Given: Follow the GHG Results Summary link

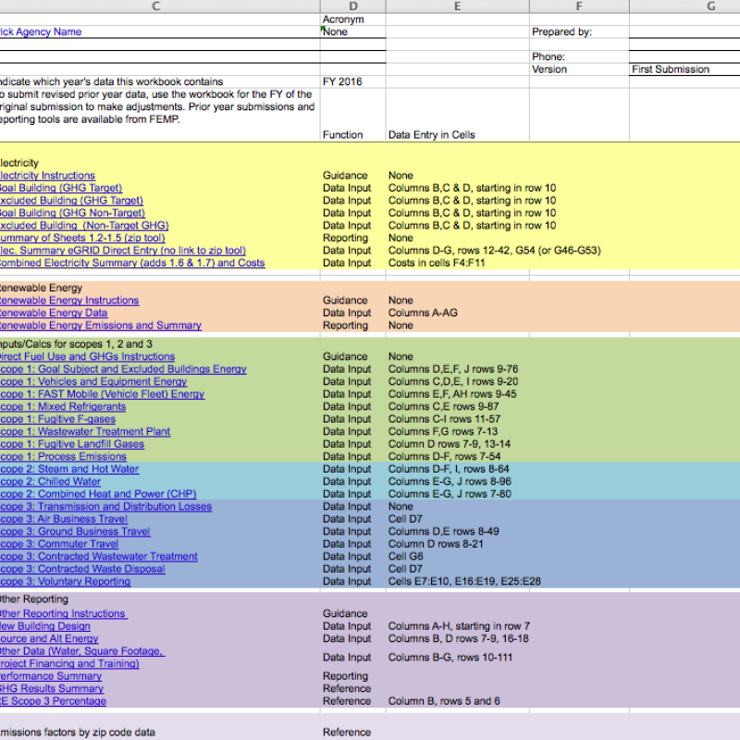Looking at the screenshot, I should coord(55,688).
